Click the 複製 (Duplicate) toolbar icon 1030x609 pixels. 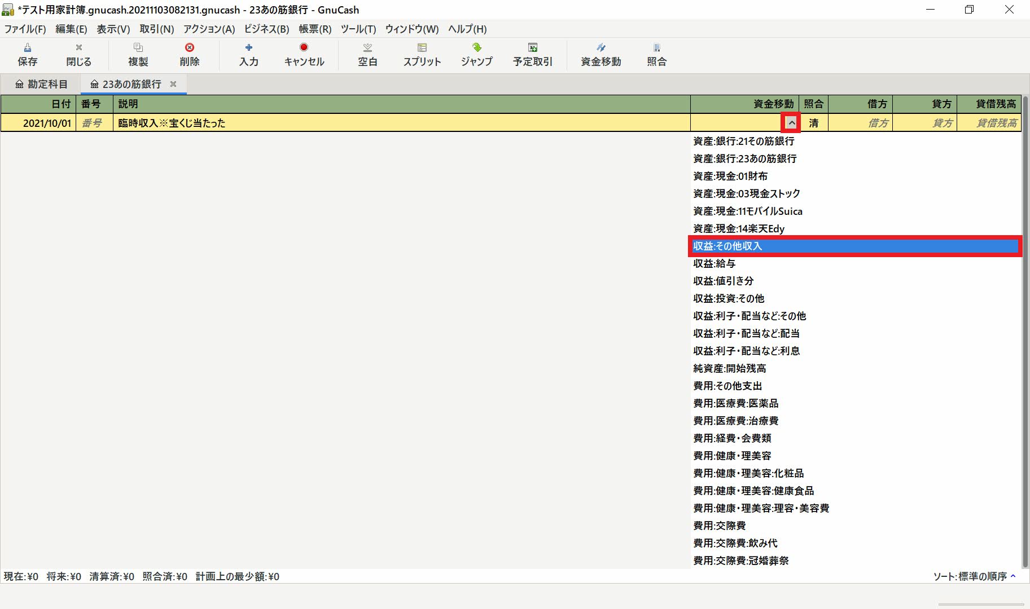tap(138, 55)
